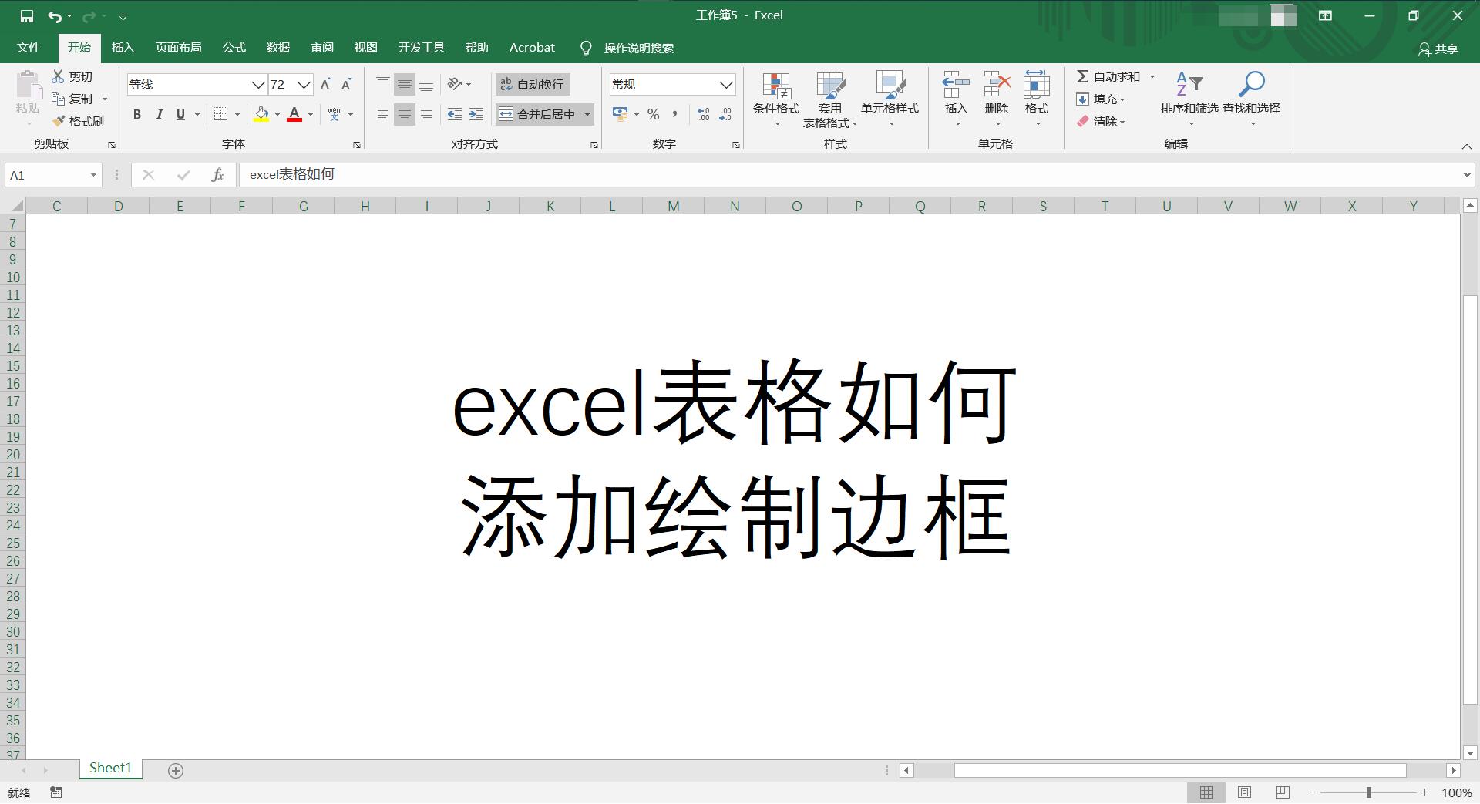
Task: Click the accounting number format icon
Action: point(620,114)
